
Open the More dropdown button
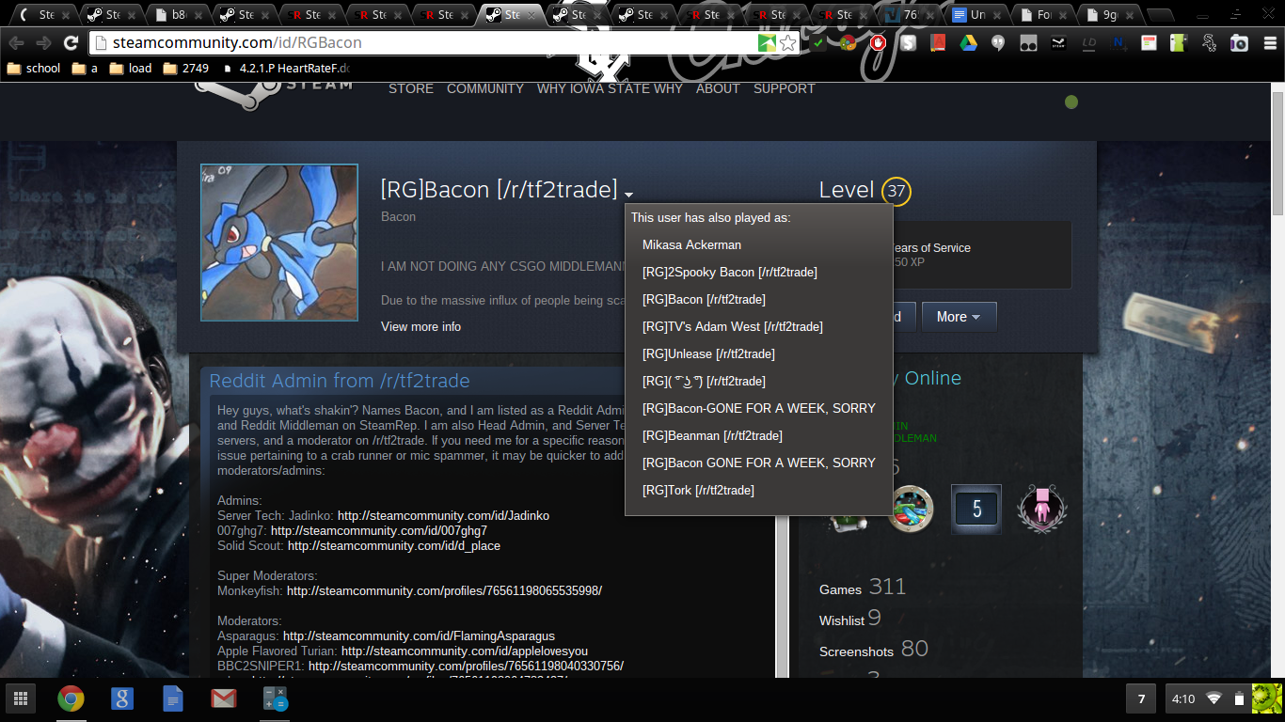[959, 317]
